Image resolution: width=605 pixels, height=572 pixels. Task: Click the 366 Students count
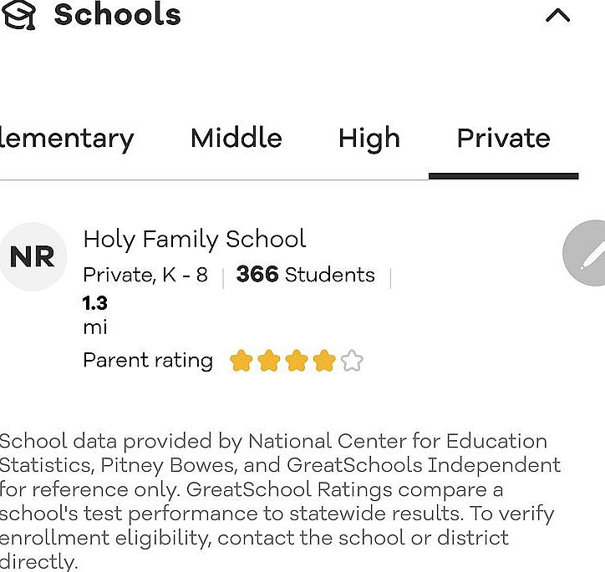(x=305, y=275)
